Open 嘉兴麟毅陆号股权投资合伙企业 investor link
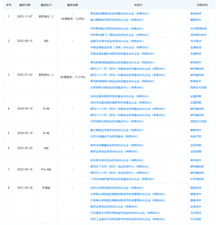 point(117,20)
